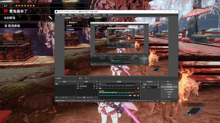Open the Tools (工具) menu
Image resolution: width=220 pixels, height=123 pixels.
(x=104, y=15)
